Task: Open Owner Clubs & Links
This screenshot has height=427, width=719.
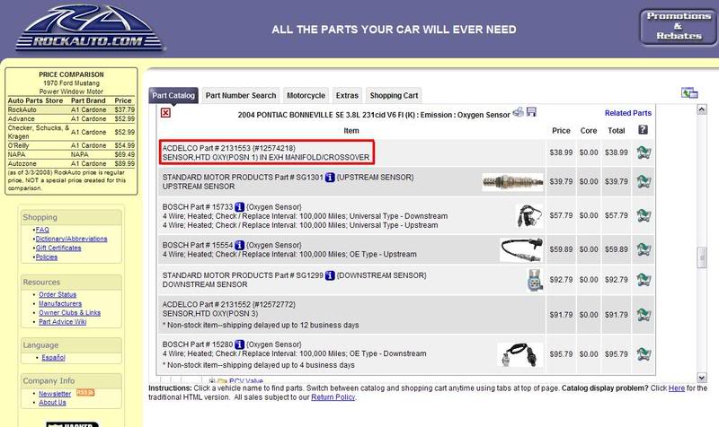Action: pos(70,313)
